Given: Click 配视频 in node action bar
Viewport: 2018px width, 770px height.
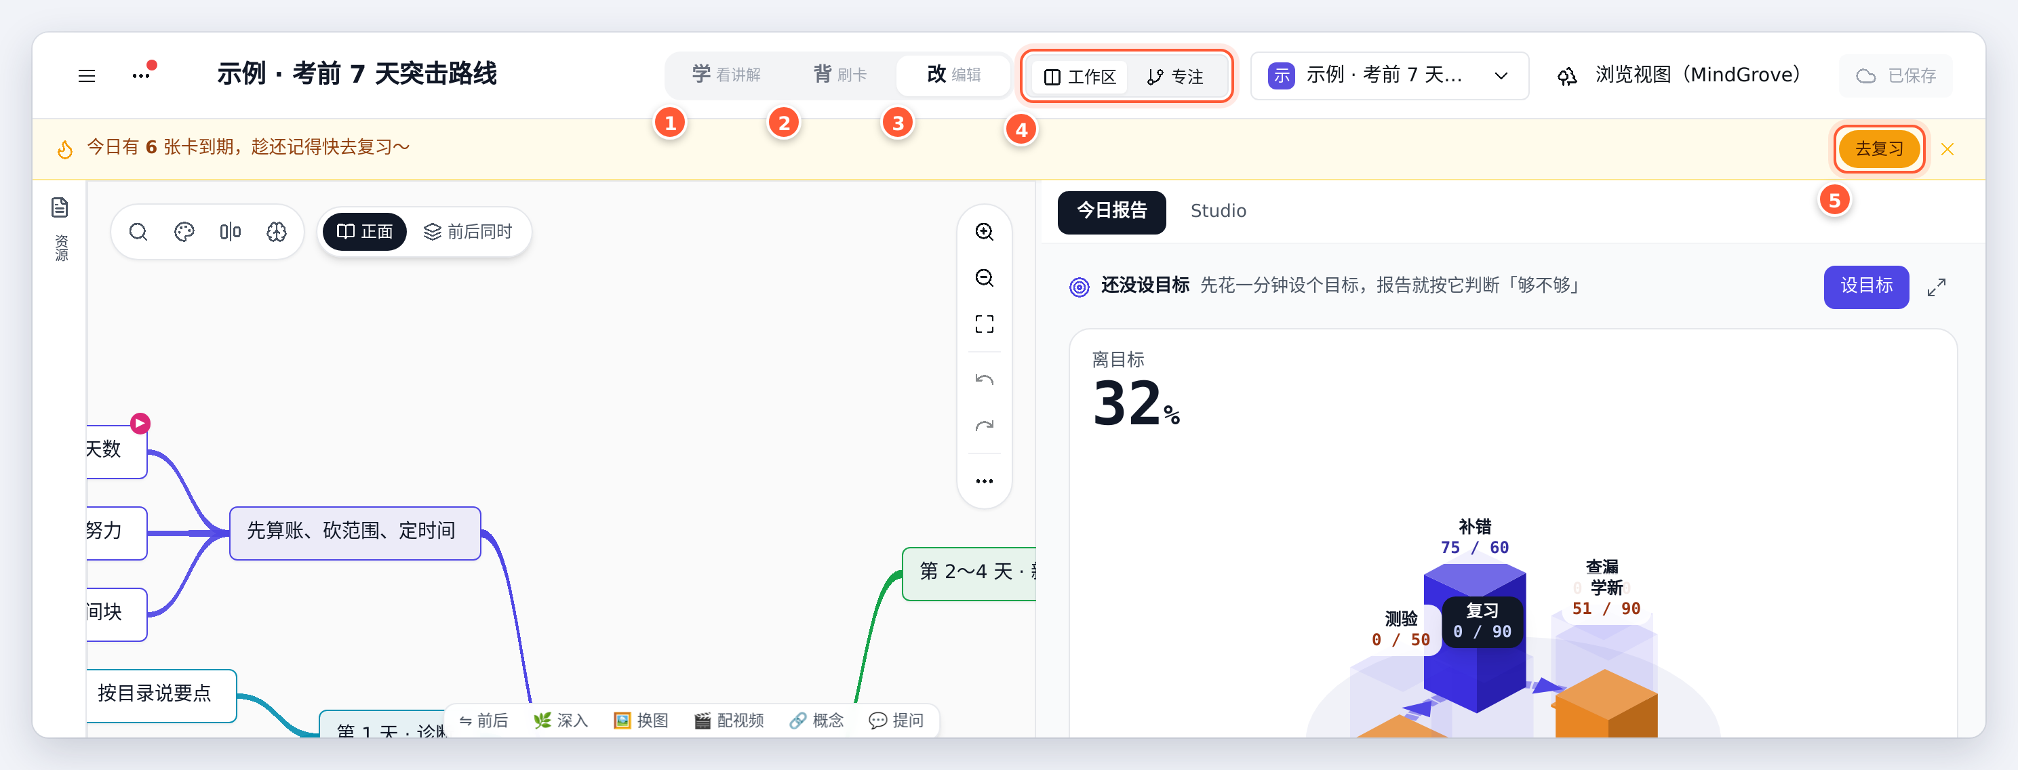Looking at the screenshot, I should pos(728,721).
